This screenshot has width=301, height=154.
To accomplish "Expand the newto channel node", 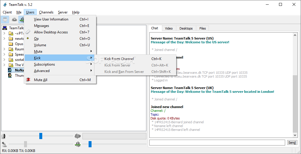I will coord(4,39).
